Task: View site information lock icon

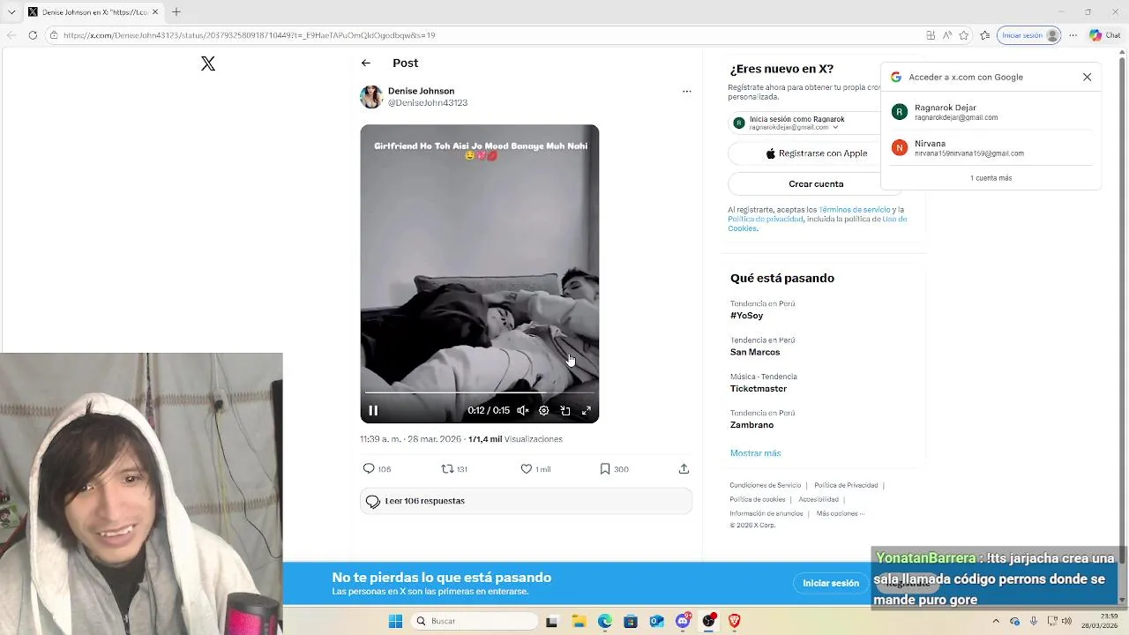Action: (54, 35)
